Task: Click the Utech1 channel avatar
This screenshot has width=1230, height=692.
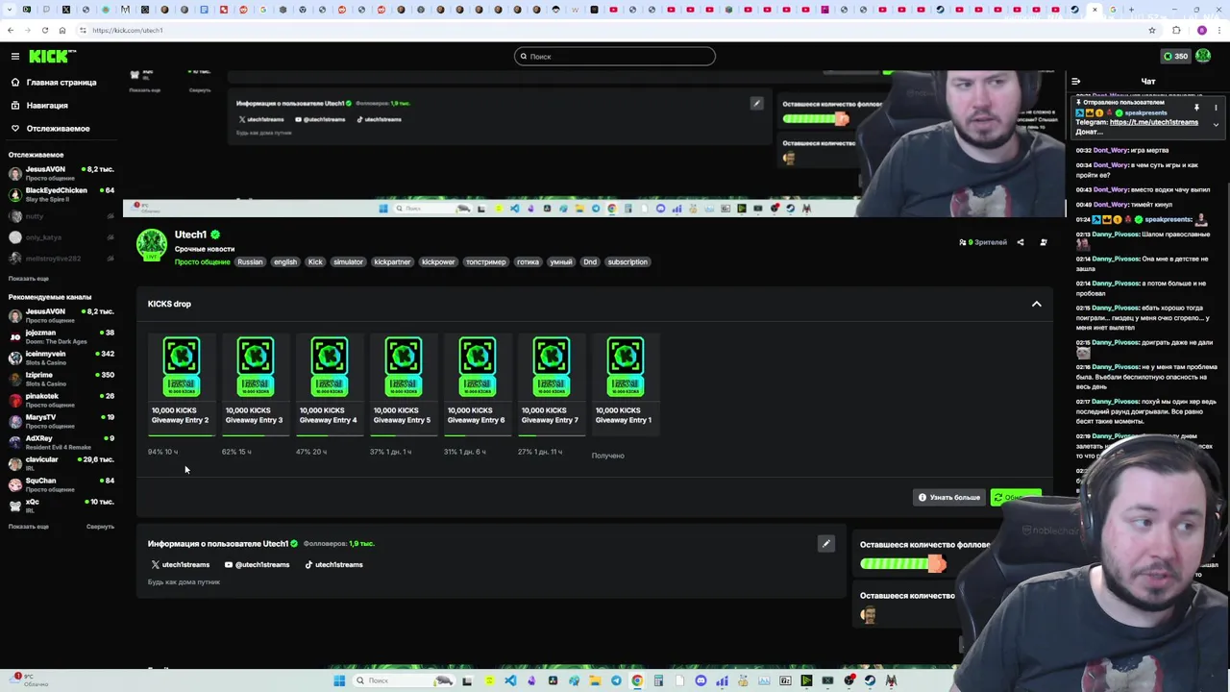Action: [x=152, y=245]
